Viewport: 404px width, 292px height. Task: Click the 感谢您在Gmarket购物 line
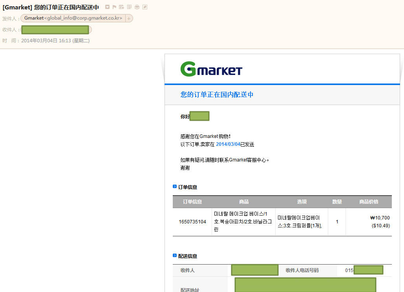205,136
